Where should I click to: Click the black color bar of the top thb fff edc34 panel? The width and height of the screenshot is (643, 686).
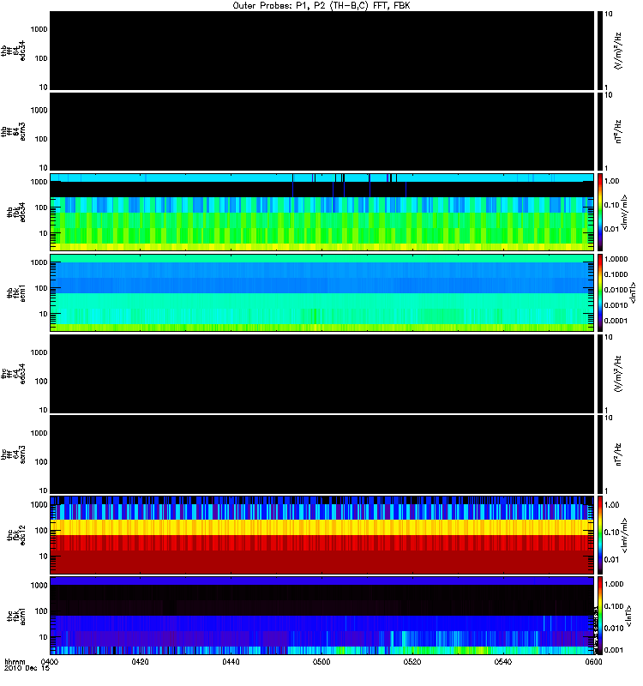point(600,51)
